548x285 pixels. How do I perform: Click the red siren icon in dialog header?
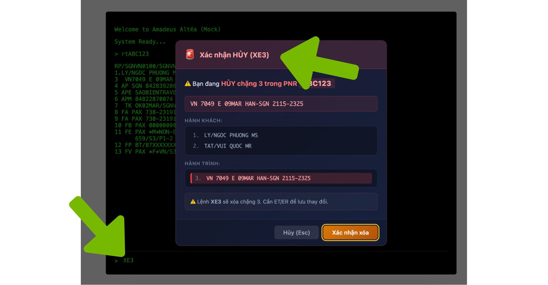190,55
